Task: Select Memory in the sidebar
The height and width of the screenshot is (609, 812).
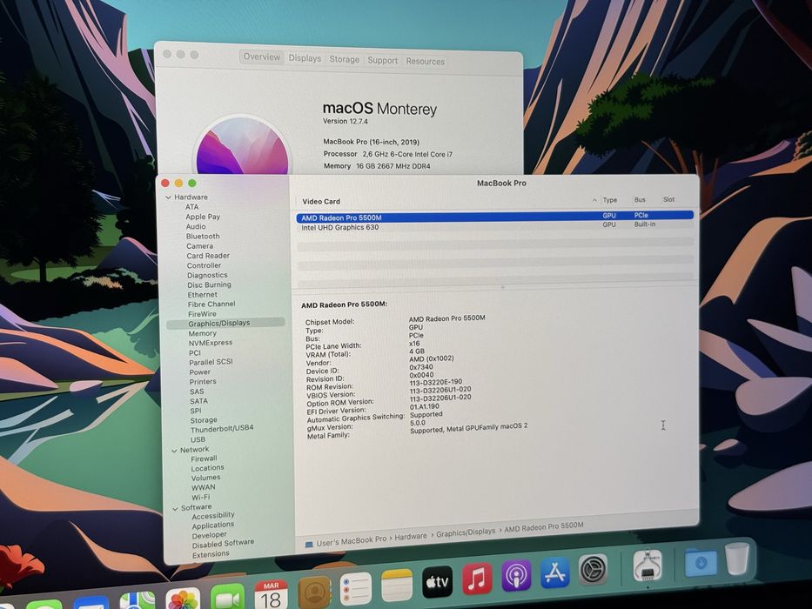Action: [203, 333]
